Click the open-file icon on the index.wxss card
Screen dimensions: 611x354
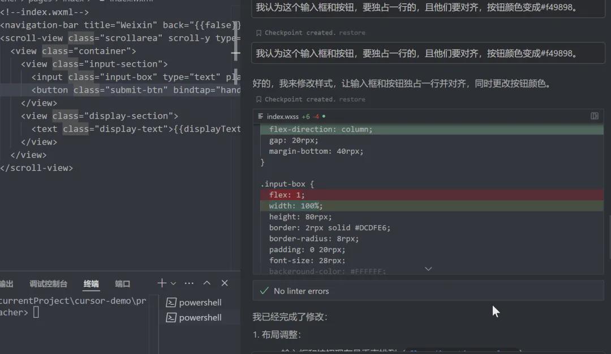click(594, 115)
